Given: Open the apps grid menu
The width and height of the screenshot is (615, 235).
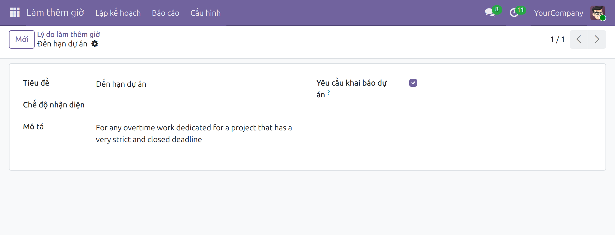Looking at the screenshot, I should [15, 13].
